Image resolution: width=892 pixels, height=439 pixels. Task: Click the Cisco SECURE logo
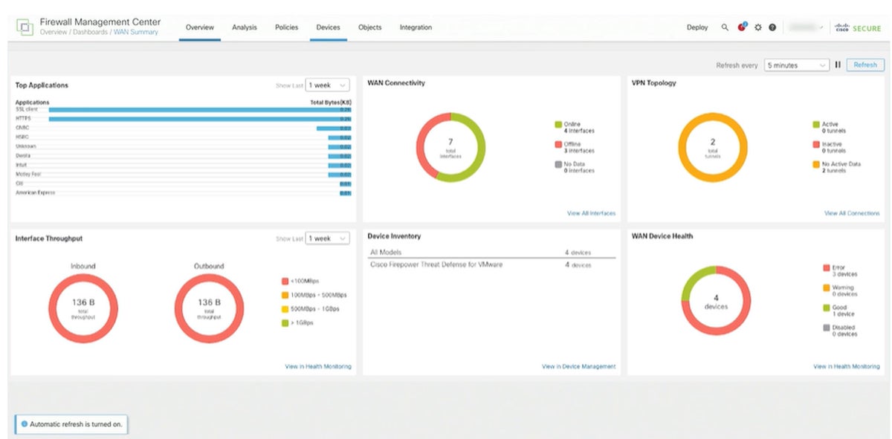coord(860,27)
